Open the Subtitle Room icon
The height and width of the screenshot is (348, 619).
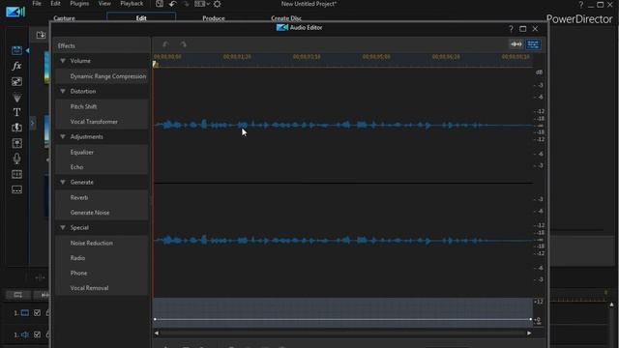(16, 189)
